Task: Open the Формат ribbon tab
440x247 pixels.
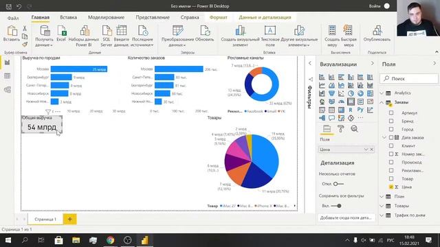Action: click(219, 17)
